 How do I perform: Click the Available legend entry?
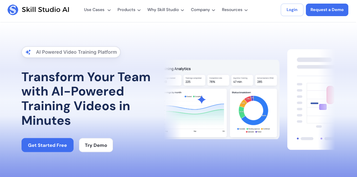[x=241, y=129]
